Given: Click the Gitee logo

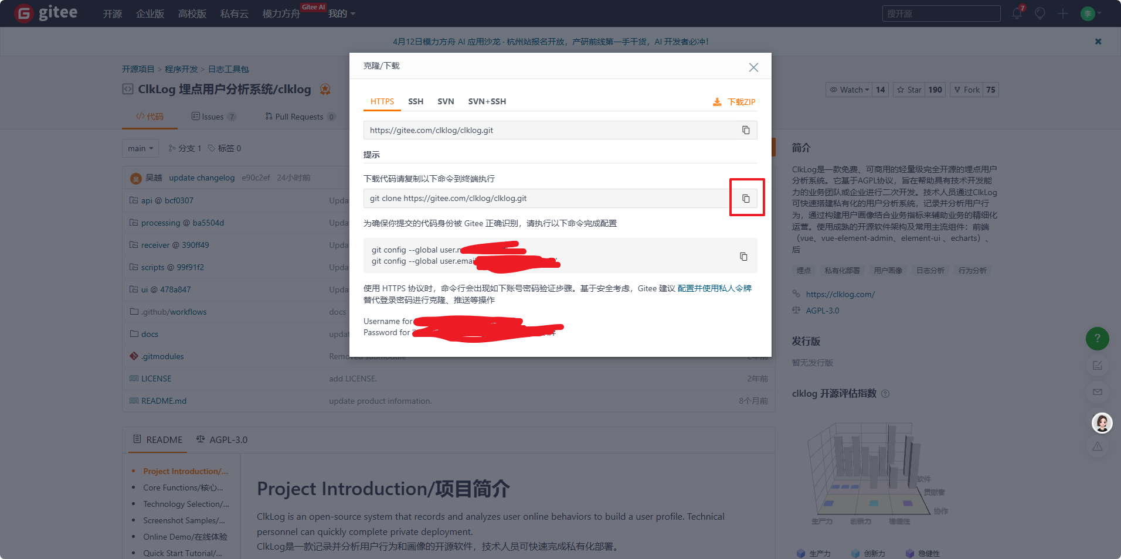Looking at the screenshot, I should [x=46, y=13].
